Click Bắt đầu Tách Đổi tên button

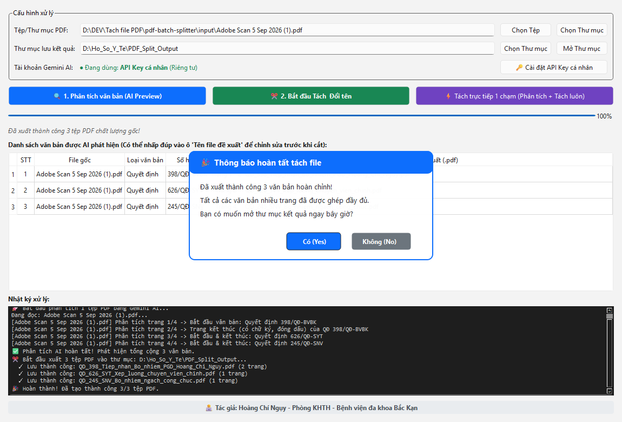[311, 96]
